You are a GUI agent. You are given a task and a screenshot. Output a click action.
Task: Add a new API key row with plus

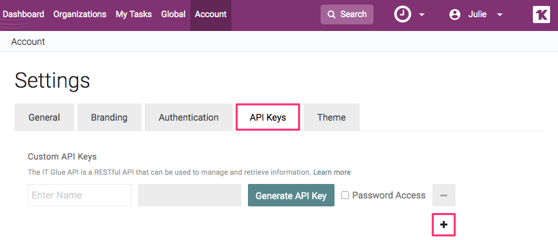444,224
